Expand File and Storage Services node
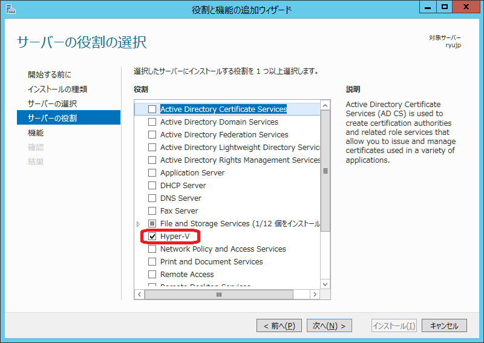 (139, 224)
